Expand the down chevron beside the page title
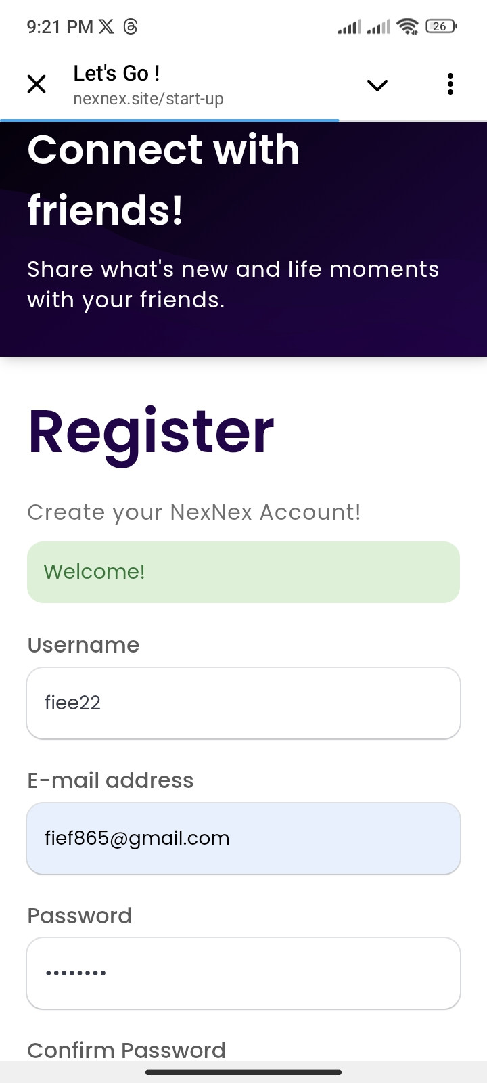This screenshot has width=487, height=1083. 377,85
